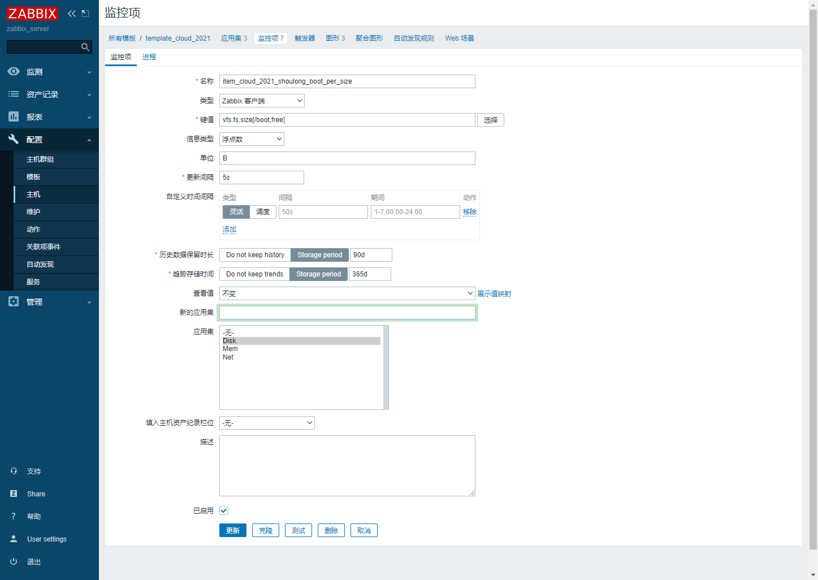Click the 新的应用集 input field
Viewport: 818px width, 580px height.
347,313
